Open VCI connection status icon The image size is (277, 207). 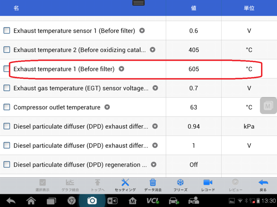152,201
